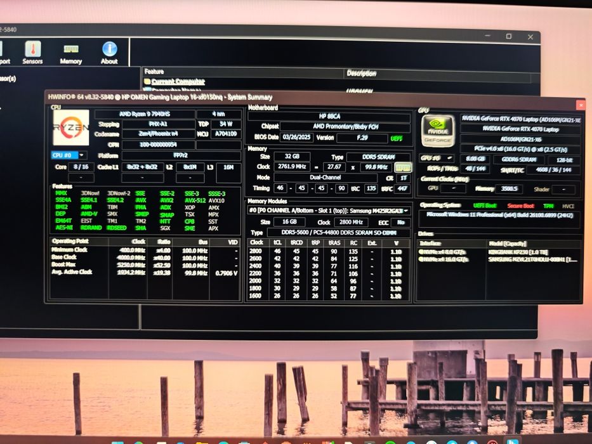592x444 pixels.
Task: Click the 2800 MHz module clock field
Action: tap(351, 222)
